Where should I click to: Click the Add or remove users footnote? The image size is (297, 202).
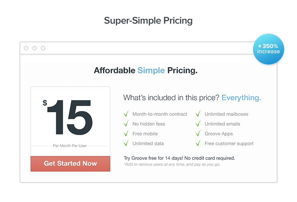172,164
